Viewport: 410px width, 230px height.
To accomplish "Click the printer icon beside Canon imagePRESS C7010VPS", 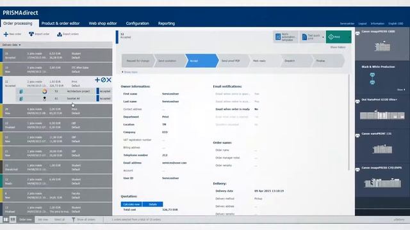I will 357,169.
